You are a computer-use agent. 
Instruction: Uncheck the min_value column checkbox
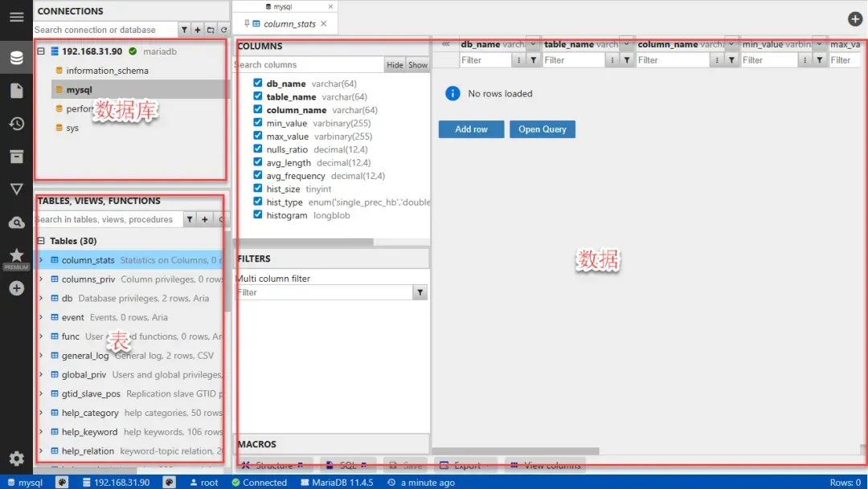[257, 123]
